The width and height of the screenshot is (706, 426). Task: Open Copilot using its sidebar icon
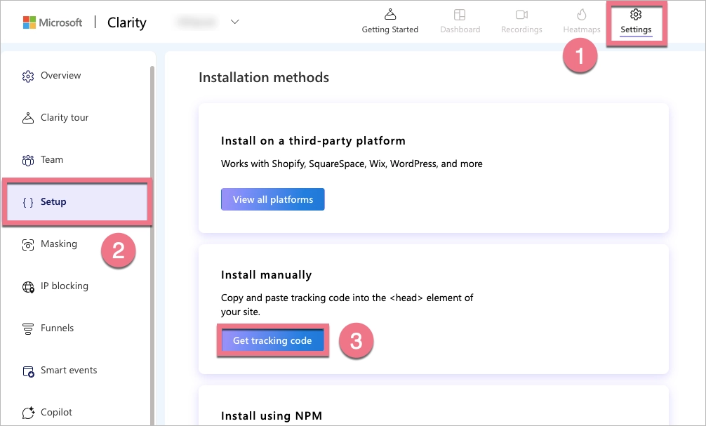28,412
